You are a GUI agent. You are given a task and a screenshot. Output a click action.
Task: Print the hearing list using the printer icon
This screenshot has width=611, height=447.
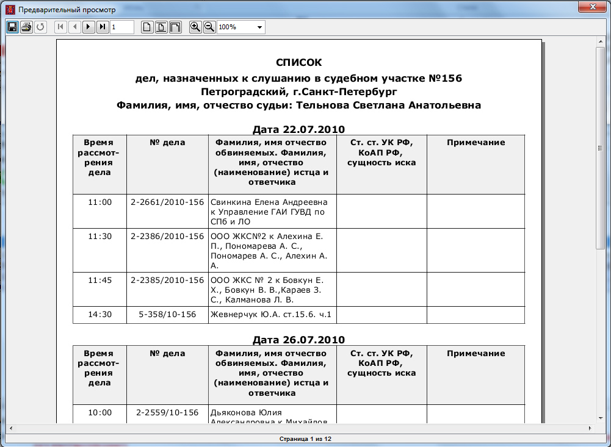coord(26,27)
